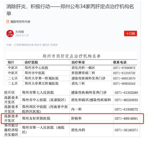Select the 大河报 publisher name
Viewport: 149px width, 141px height.
click(x=20, y=32)
